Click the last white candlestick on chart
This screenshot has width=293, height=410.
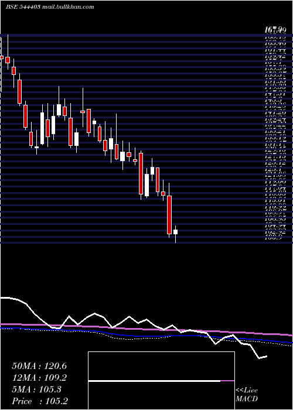[175, 232]
